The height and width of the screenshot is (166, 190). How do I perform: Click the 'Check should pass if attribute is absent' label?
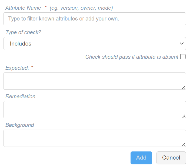point(132,57)
